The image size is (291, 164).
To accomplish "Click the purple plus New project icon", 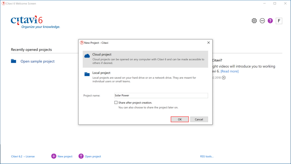I will pos(54,156).
